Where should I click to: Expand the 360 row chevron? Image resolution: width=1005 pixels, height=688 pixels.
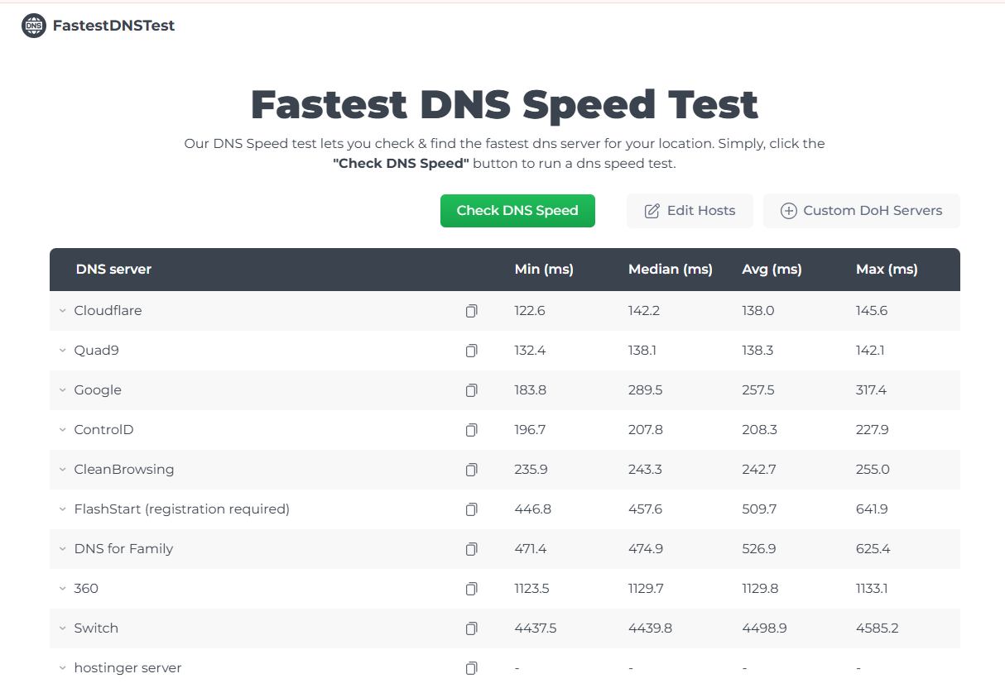click(x=62, y=589)
